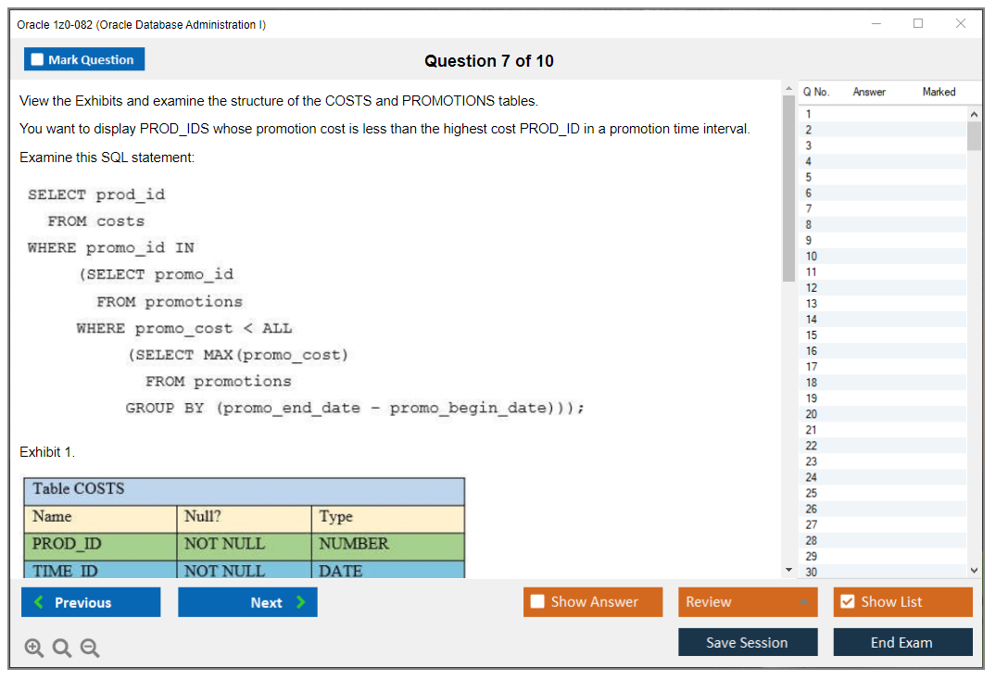Toggle the Mark Question checkbox
This screenshot has height=681, width=996.
click(37, 58)
